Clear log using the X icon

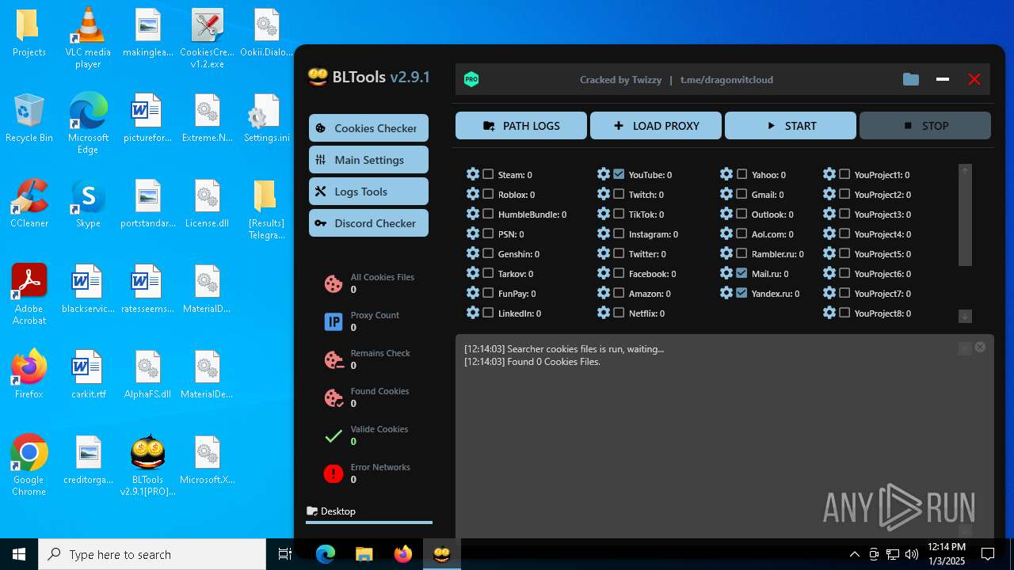tap(980, 347)
